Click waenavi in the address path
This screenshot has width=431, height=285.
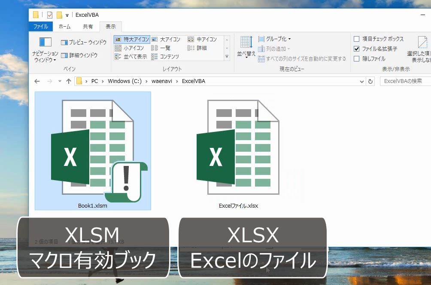click(x=161, y=81)
